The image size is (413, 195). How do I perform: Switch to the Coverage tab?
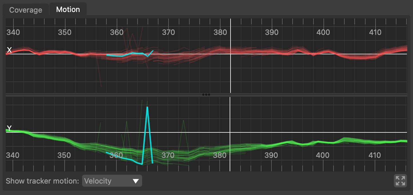point(26,10)
